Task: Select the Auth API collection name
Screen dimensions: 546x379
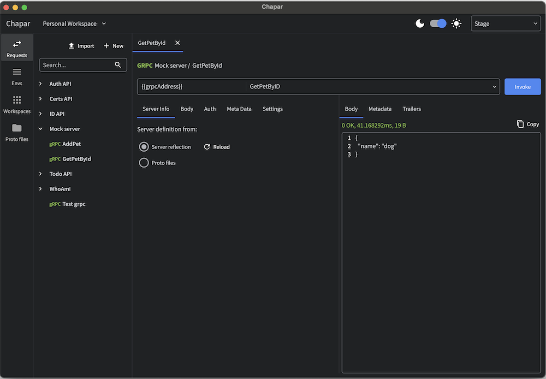Action: tap(60, 84)
